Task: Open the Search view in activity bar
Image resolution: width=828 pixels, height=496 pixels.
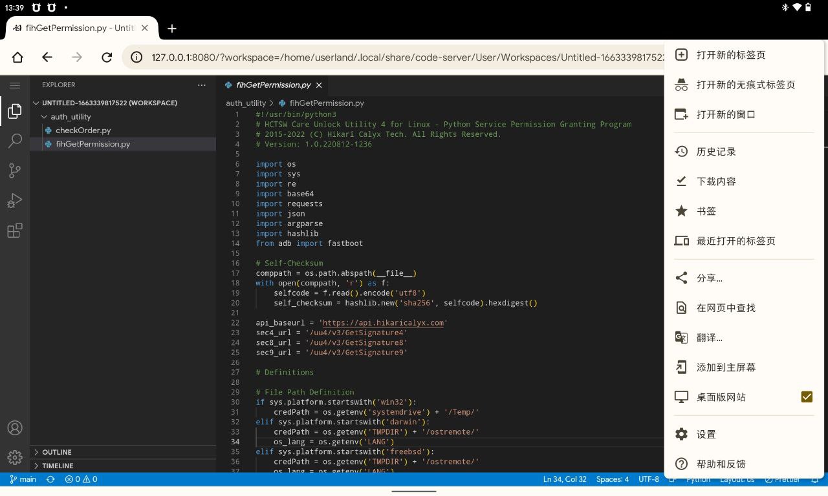Action: 14,141
